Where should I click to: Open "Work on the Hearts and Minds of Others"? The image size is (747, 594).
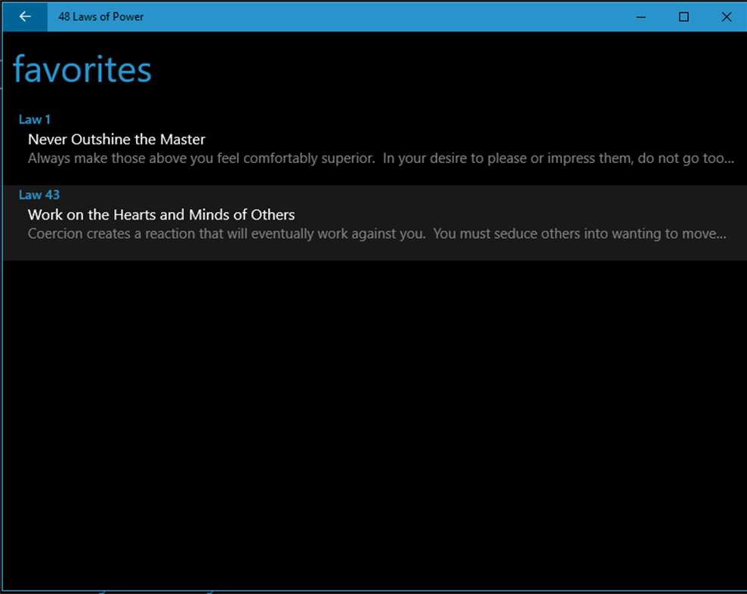161,214
